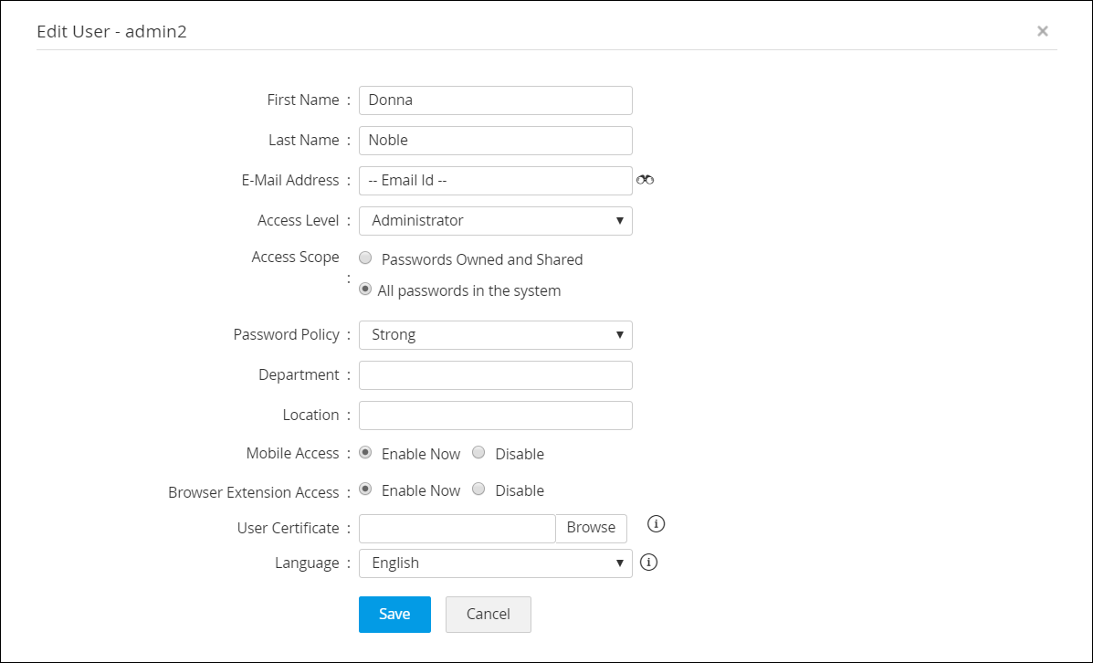Open the Language dropdown
1093x663 pixels.
pyautogui.click(x=495, y=563)
